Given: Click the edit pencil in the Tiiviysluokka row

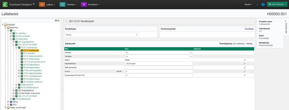Looking at the screenshot, I should coord(245,75).
